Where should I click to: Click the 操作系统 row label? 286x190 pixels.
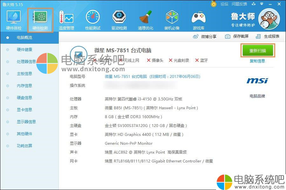click(x=78, y=85)
